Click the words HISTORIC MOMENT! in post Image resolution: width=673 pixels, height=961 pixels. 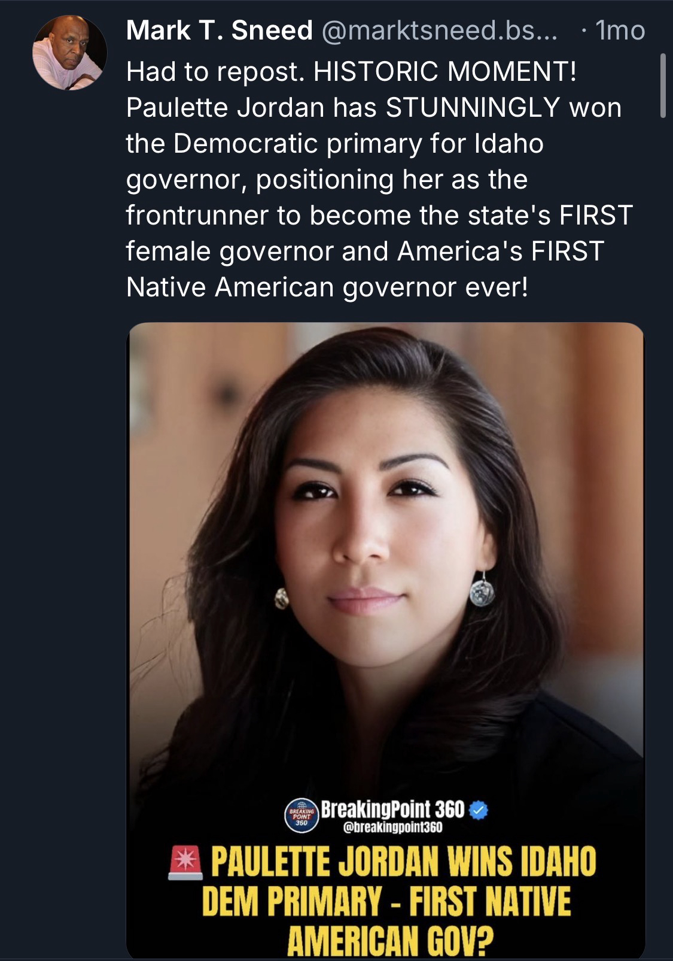coord(445,72)
